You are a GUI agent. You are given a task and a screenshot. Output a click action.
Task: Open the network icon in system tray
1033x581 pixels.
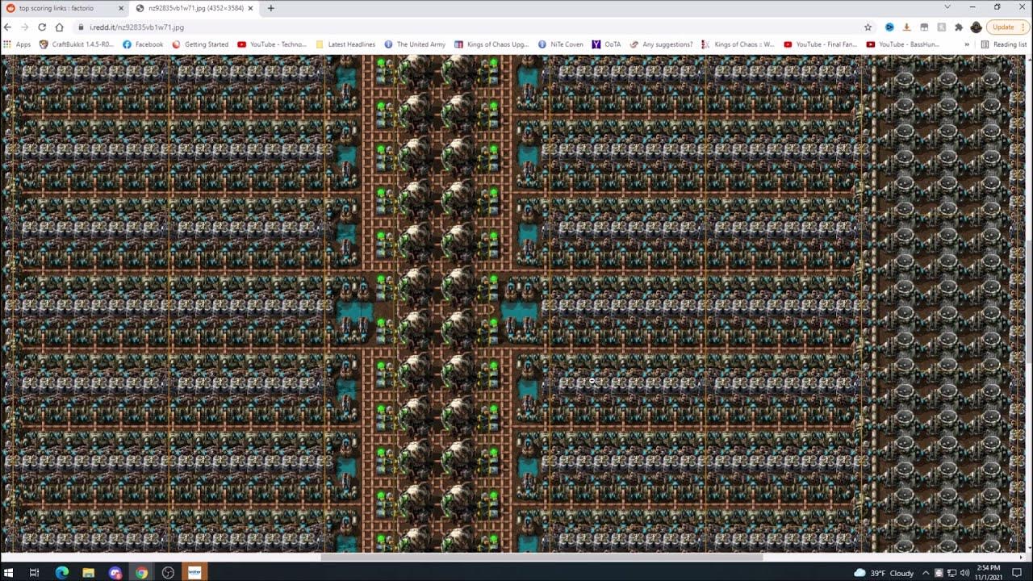[951, 573]
